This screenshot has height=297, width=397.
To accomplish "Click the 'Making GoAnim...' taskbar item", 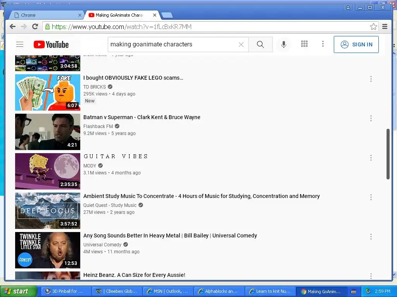I will (321, 292).
